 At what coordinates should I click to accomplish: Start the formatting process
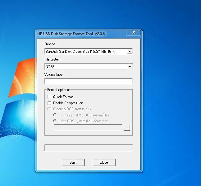73,162
